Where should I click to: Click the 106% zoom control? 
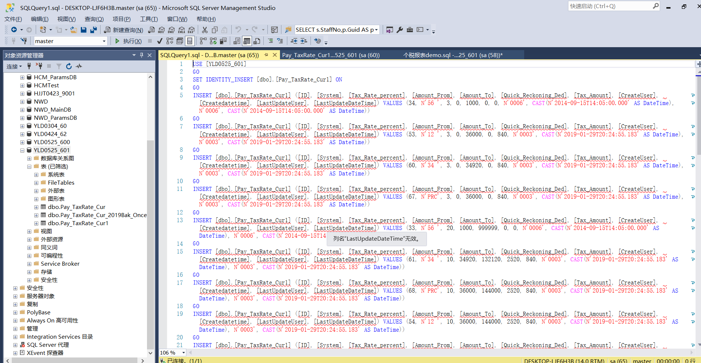click(x=171, y=353)
